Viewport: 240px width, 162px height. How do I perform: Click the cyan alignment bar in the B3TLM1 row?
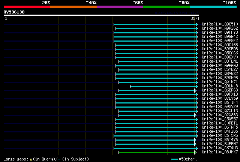(x=158, y=61)
